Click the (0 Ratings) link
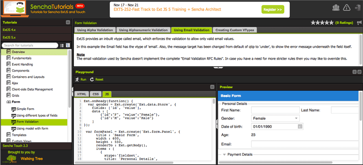 [x=344, y=23]
